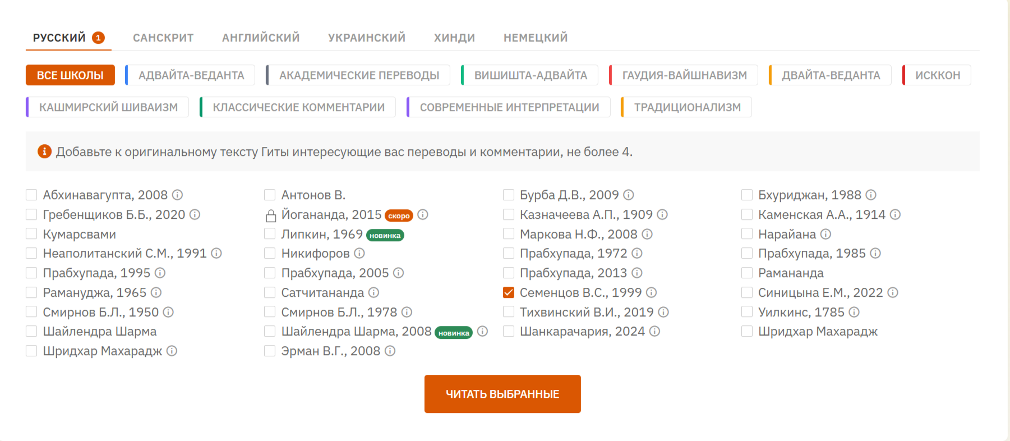Screen dimensions: 1010x441
Task: Select the Все школы filter button
Action: click(70, 75)
